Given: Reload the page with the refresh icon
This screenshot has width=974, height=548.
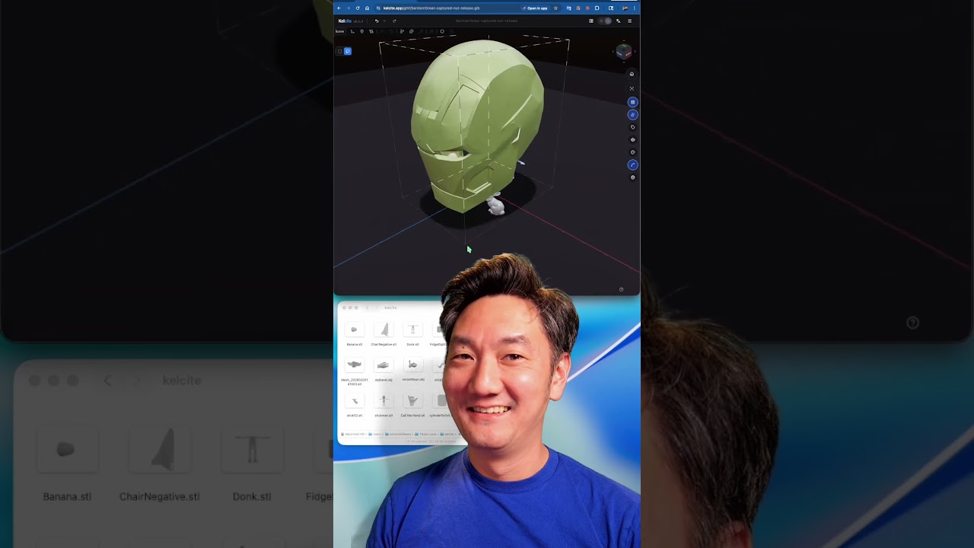Looking at the screenshot, I should (x=358, y=8).
